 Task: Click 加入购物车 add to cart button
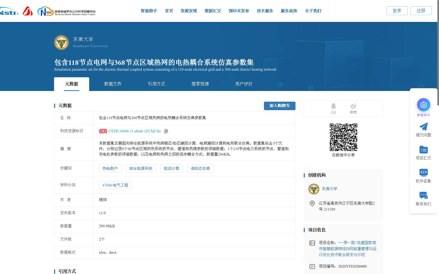point(280,106)
